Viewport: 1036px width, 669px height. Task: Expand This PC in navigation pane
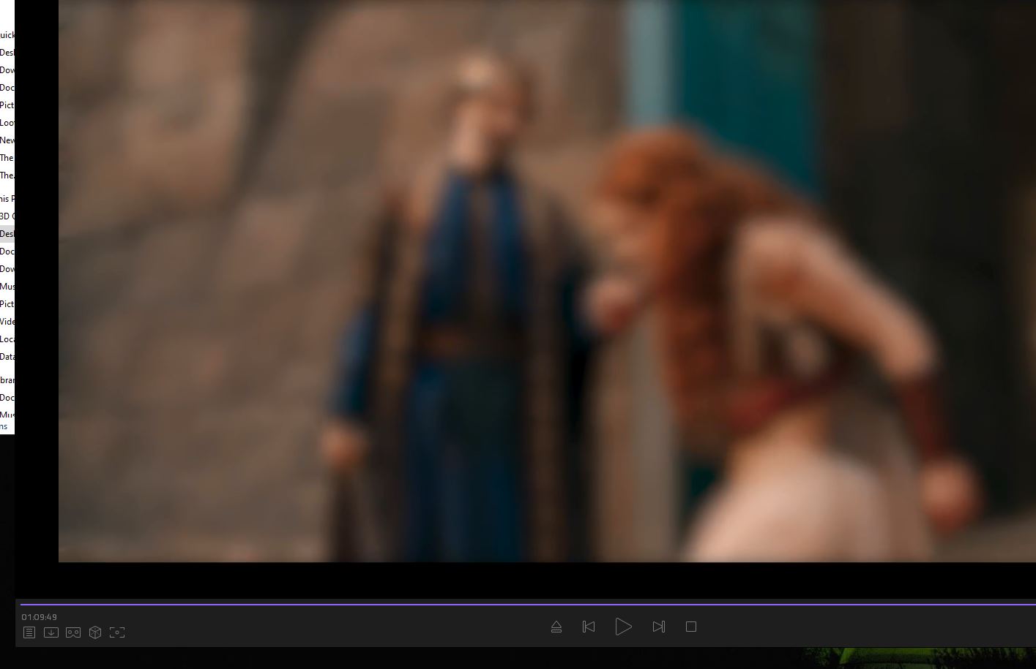[7, 199]
